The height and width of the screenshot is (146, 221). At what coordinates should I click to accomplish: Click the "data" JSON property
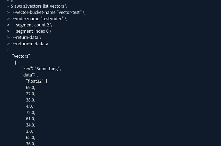28,75
